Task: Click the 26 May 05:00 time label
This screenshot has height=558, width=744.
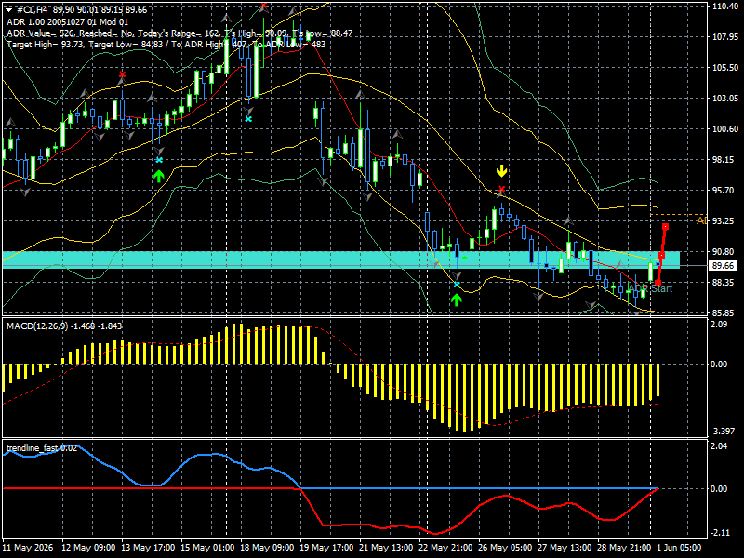Action: [x=505, y=547]
